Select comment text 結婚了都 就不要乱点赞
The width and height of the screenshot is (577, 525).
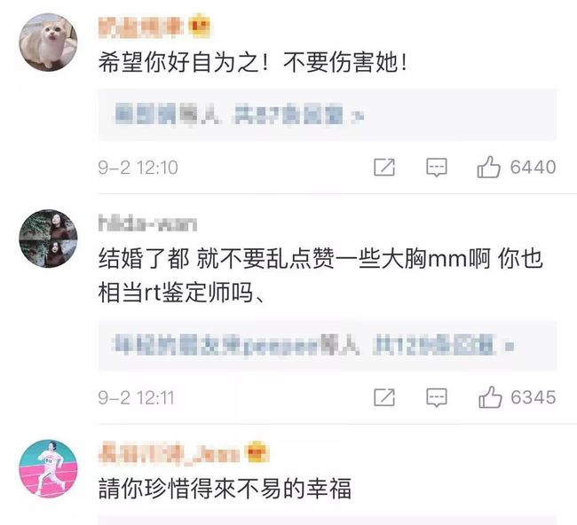217,258
